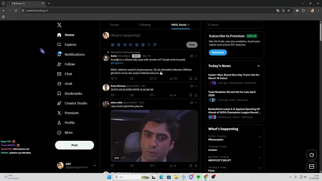Screen dimensions: 322x181
Task: Open Chat from the sidebar
Action: coord(65,74)
